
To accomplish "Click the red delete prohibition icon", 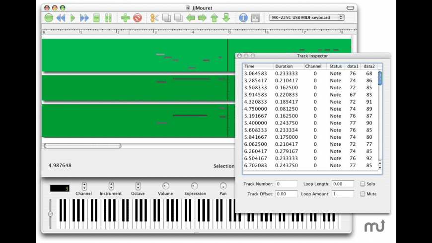I will point(138,18).
